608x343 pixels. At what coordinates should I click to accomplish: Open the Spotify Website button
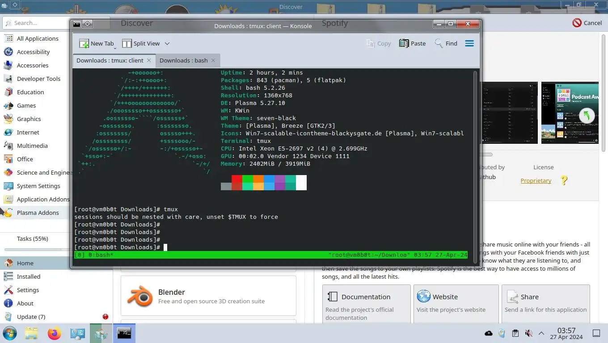[x=456, y=304]
